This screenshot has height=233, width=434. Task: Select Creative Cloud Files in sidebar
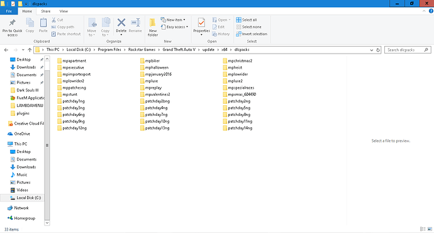point(26,123)
